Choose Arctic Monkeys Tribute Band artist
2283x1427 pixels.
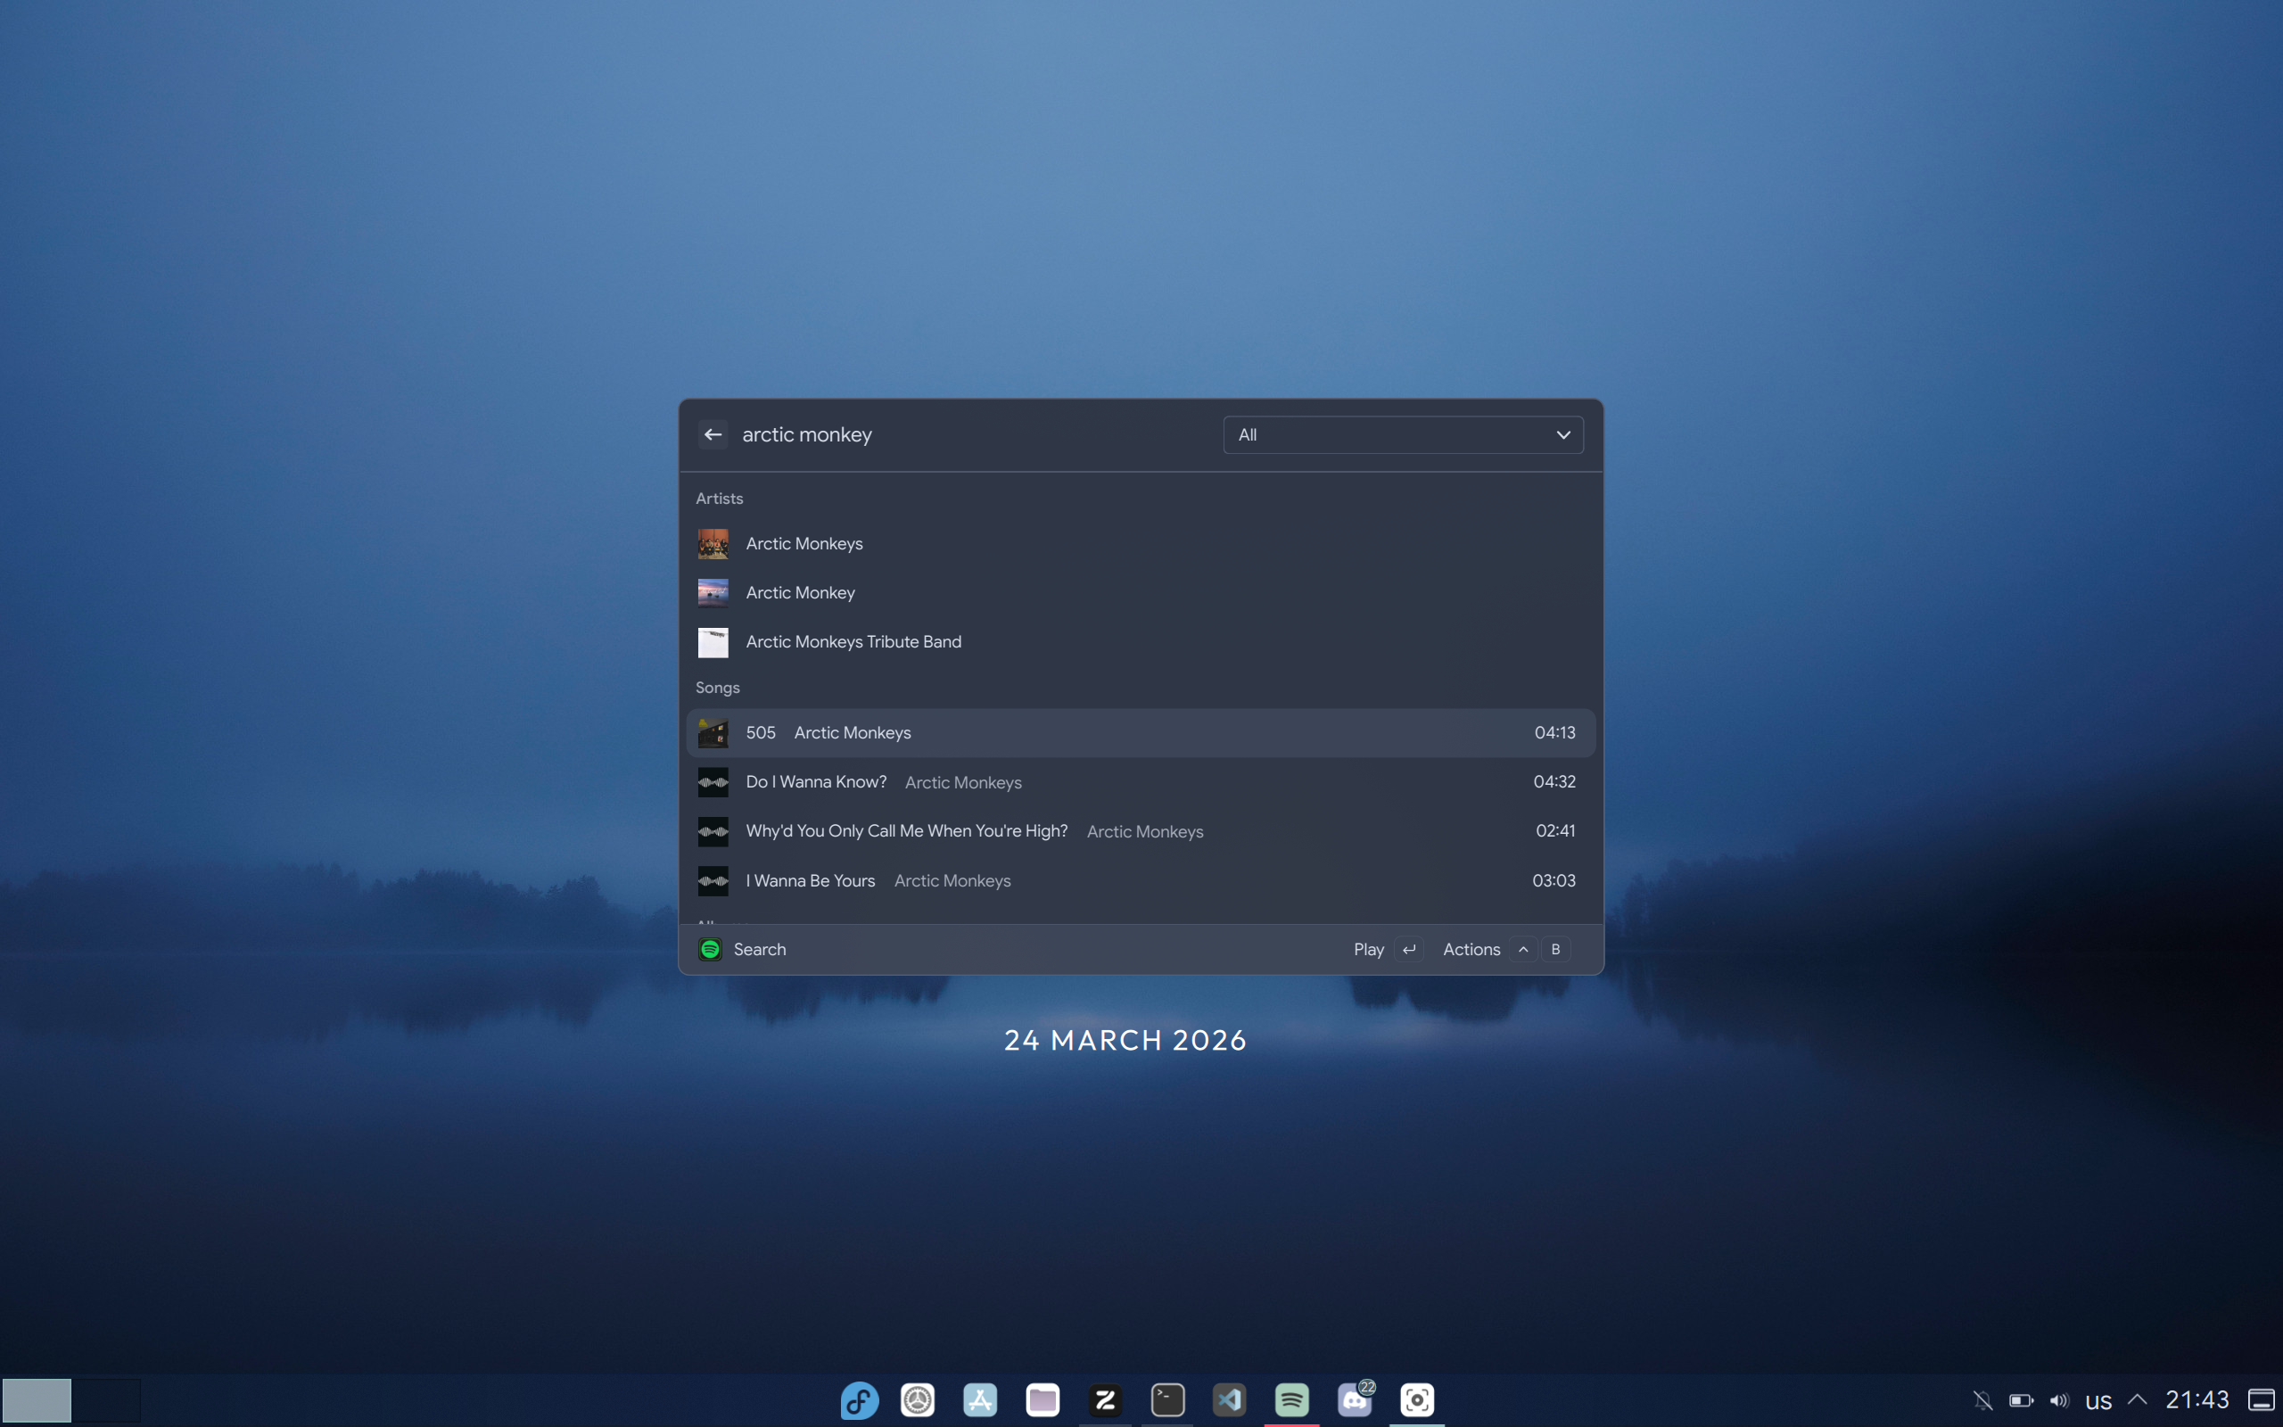click(1141, 642)
